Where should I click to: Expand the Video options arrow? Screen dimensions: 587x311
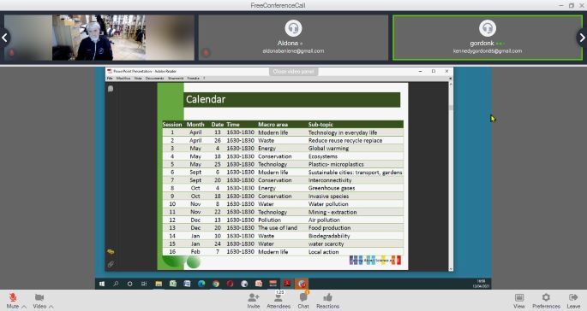coord(51,307)
